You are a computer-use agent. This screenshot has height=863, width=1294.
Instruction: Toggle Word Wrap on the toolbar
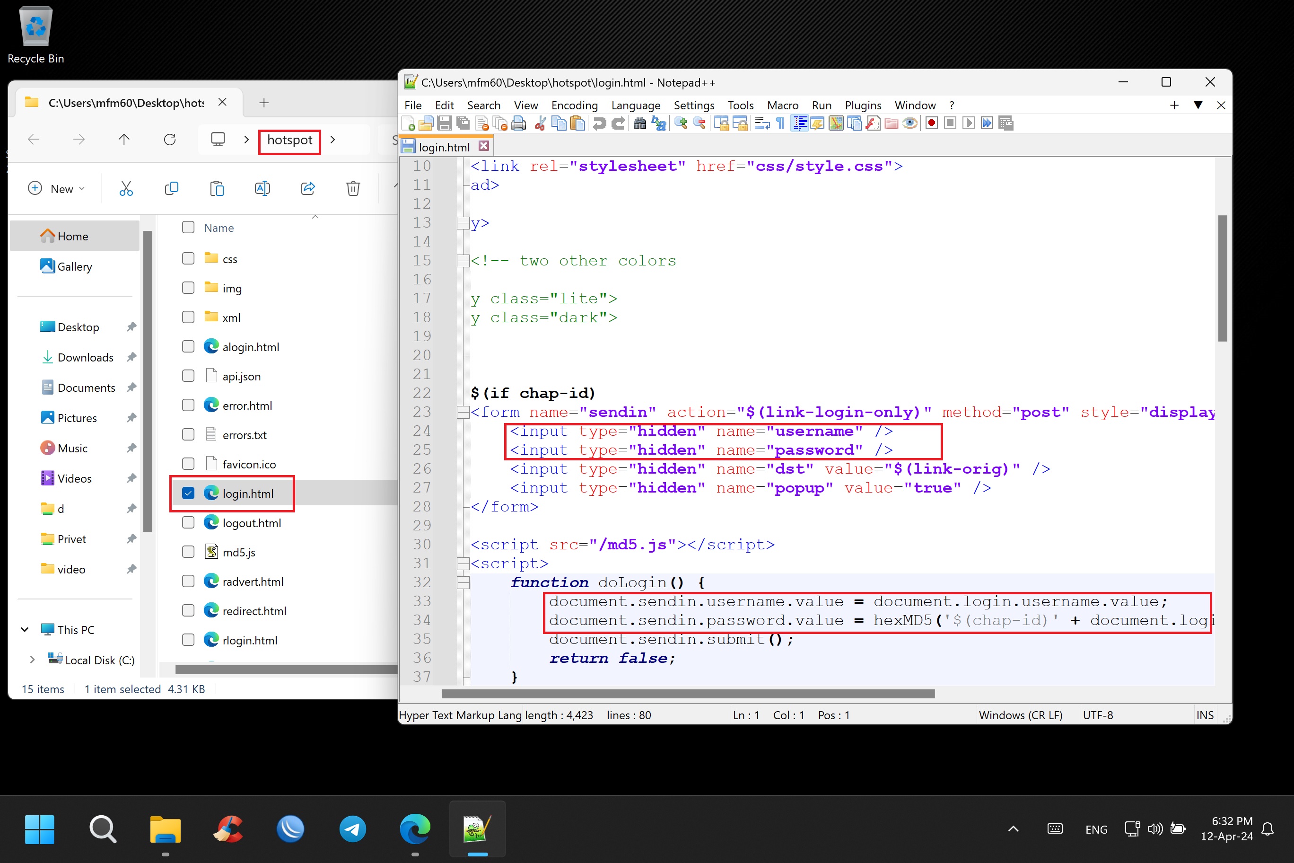tap(761, 123)
